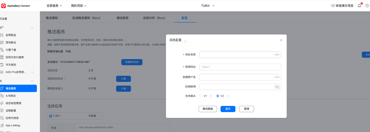Click the 远程配置 sidebar icon
Viewport: 370px width, 132px height.
2,111
